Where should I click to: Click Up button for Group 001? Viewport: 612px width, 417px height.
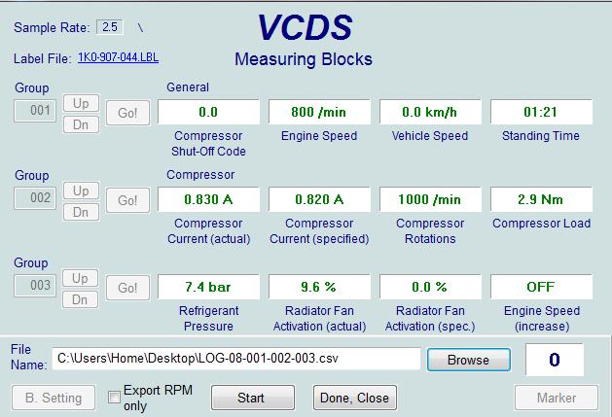coord(81,103)
